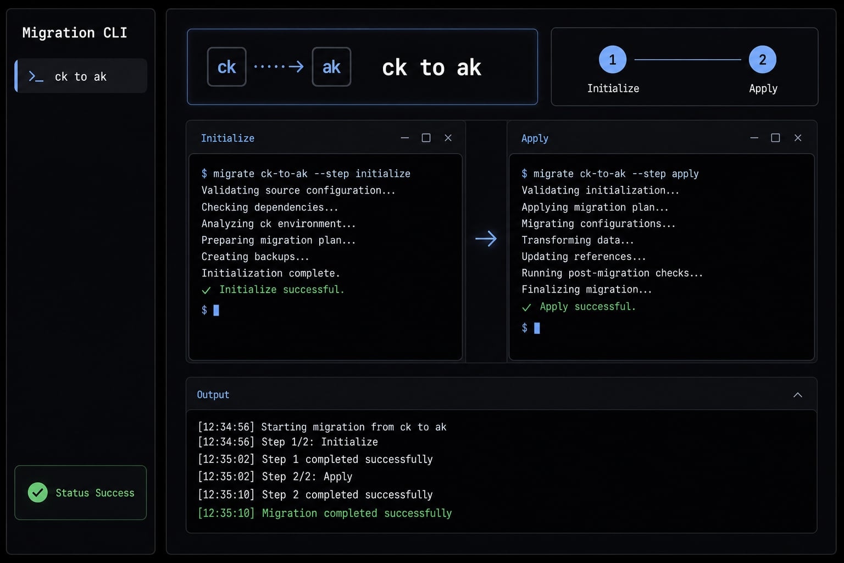Click 'Running post-migration checks...' line
The width and height of the screenshot is (844, 563).
point(612,273)
